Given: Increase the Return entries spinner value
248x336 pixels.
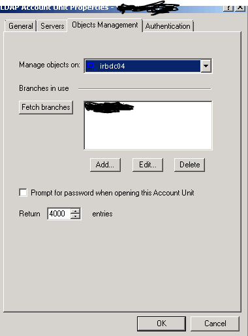Looking at the screenshot, I should pyautogui.click(x=76, y=211).
